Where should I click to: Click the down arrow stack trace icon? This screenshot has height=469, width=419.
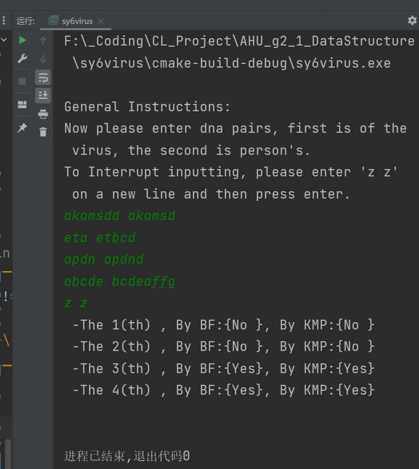(43, 59)
